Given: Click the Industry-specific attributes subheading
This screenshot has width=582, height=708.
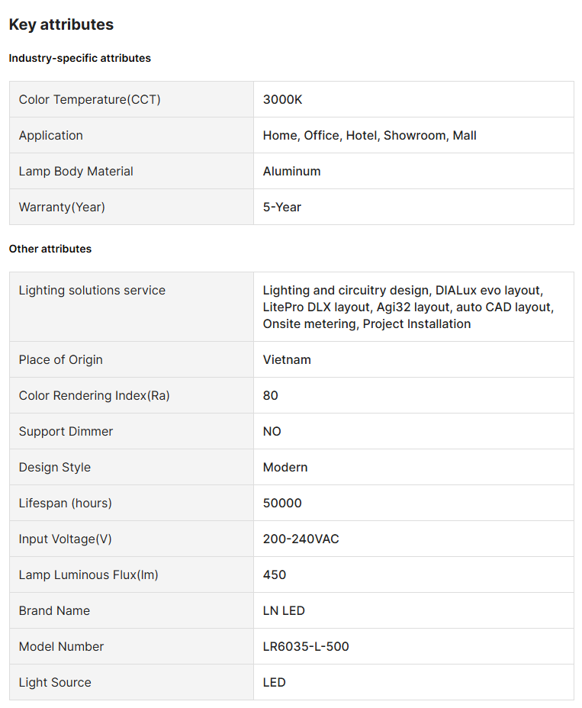Looking at the screenshot, I should 80,58.
